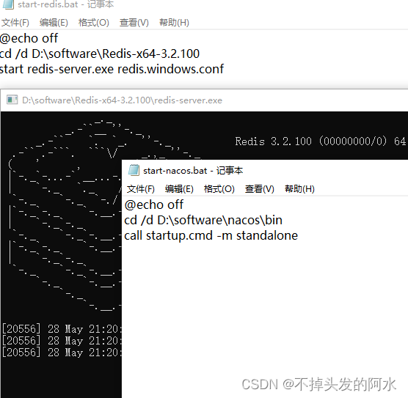
Task: Click the 'cd /d D:\software\nacos\bin' line
Action: (x=203, y=221)
